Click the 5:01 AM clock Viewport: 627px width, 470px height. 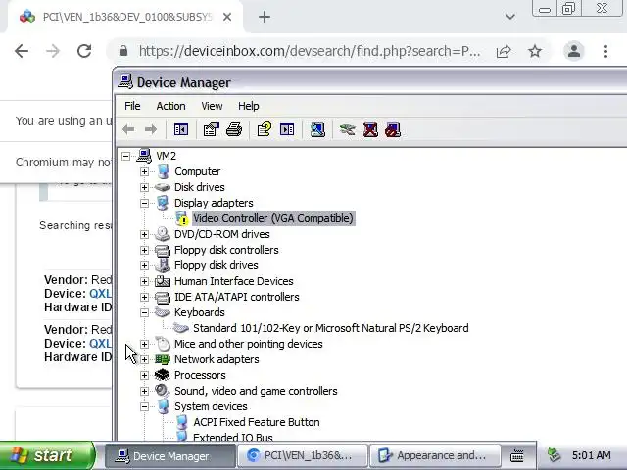click(x=591, y=455)
